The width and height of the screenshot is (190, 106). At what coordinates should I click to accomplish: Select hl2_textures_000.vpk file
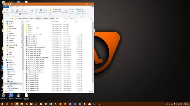click(33, 74)
